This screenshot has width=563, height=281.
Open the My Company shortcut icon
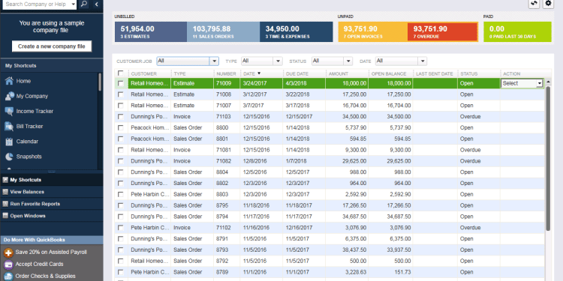[x=9, y=96]
